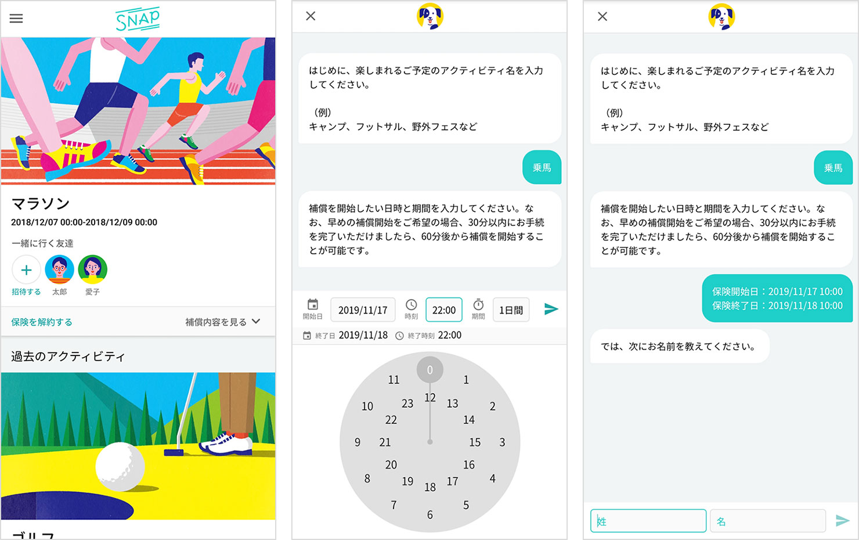859x540 pixels.
Task: Pick hour 11 on the clock dial
Action: coord(394,380)
